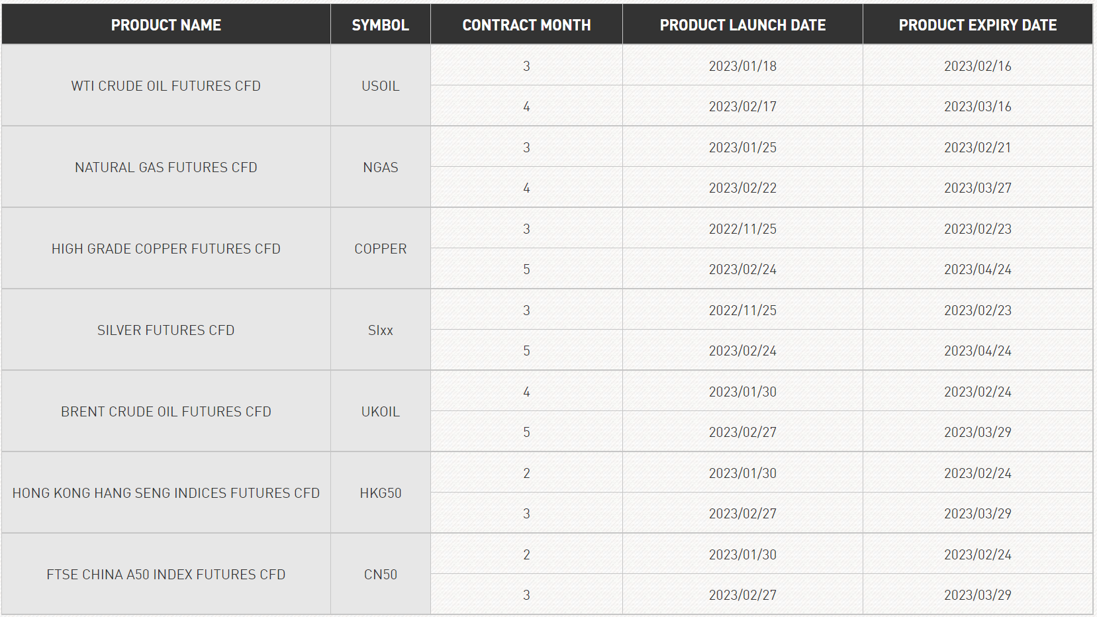Click the COPPER symbol cell
The height and width of the screenshot is (617, 1097).
coord(381,248)
